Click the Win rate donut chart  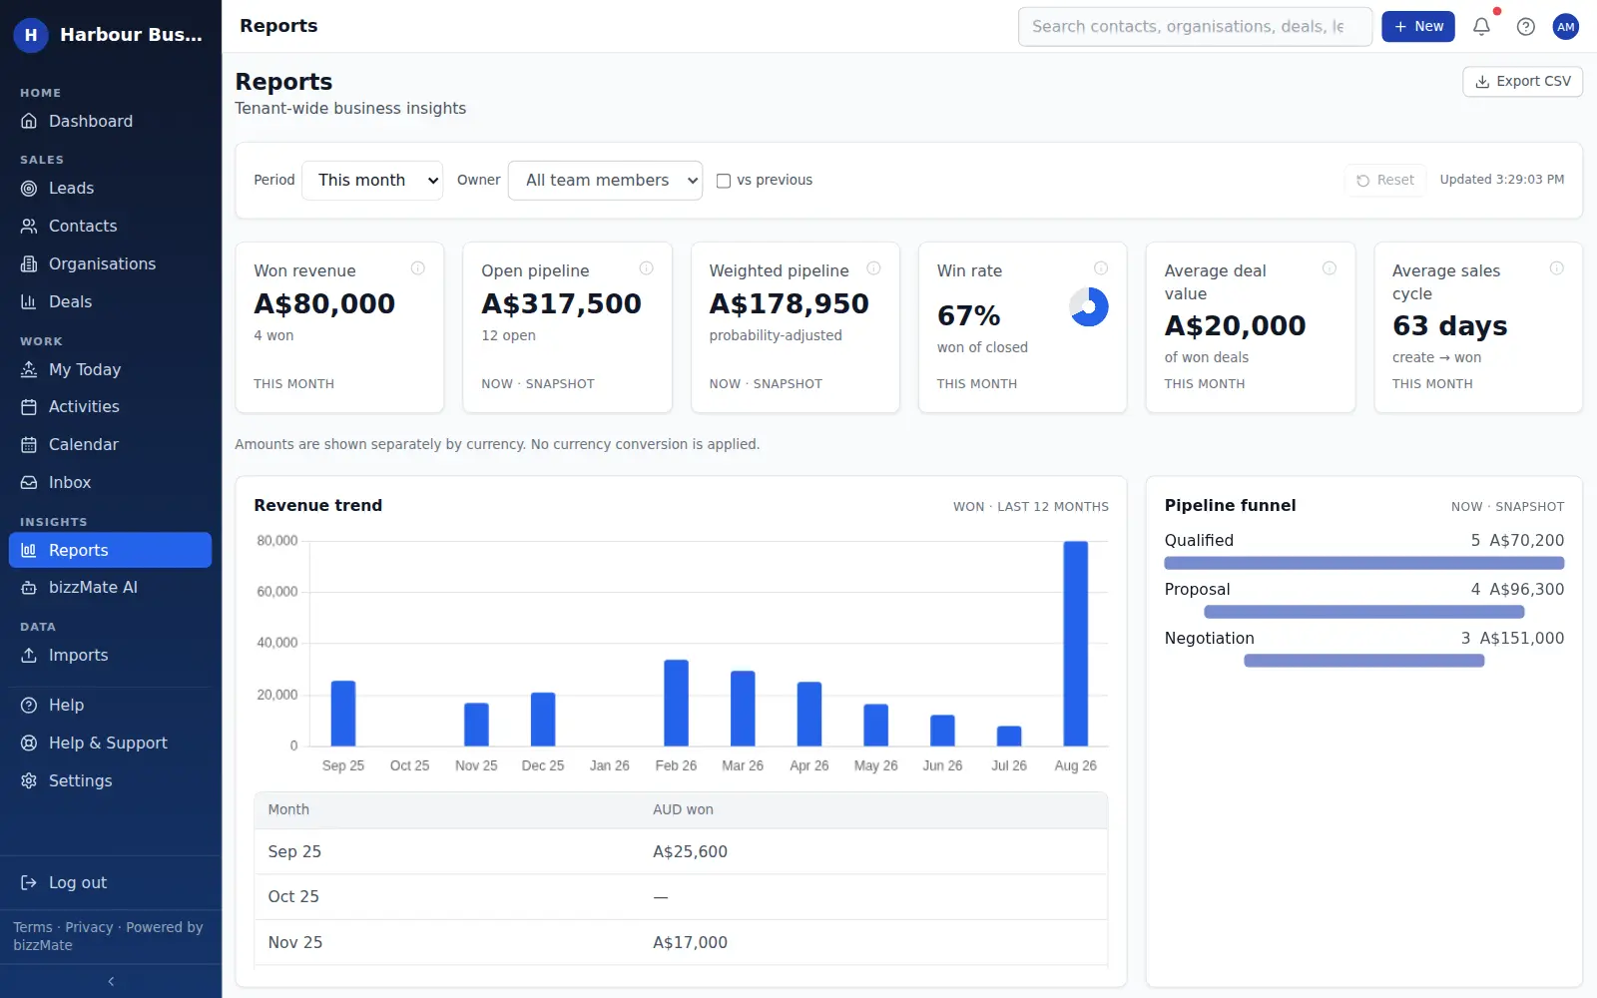click(1088, 307)
